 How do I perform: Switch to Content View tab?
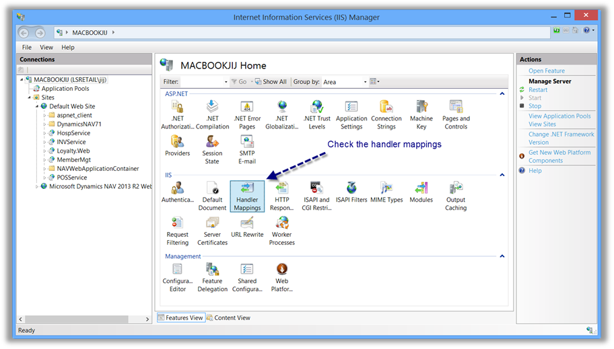click(x=229, y=317)
